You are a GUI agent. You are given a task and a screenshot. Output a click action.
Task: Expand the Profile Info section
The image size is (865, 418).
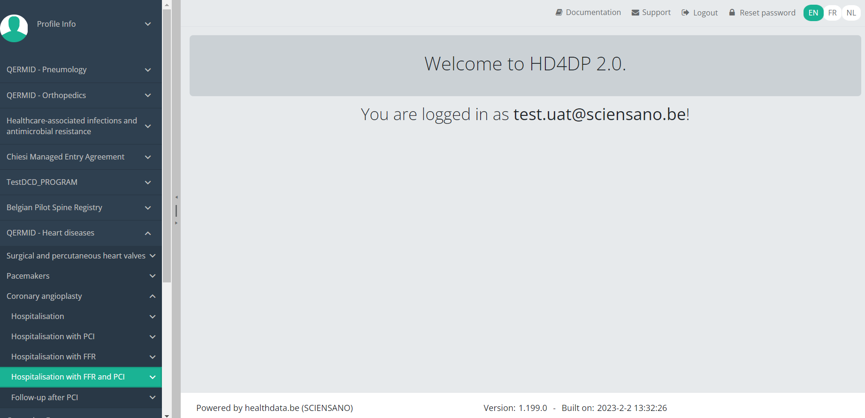pos(148,24)
